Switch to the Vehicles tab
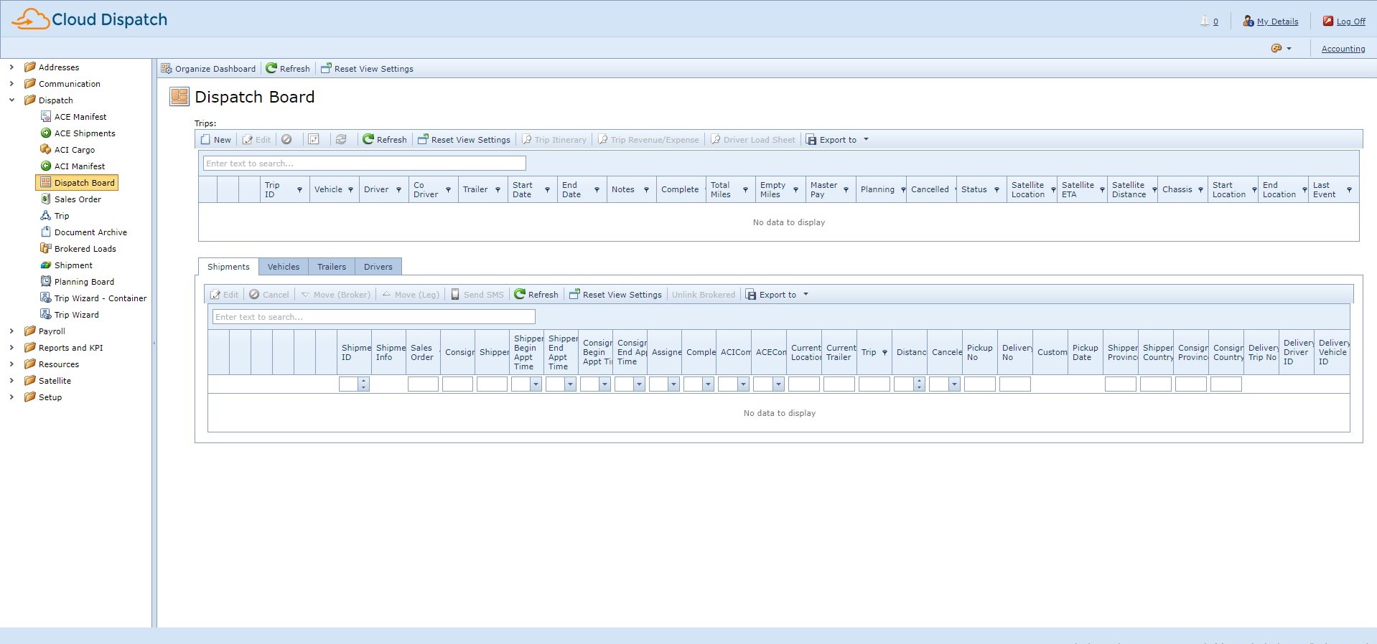 click(x=284, y=267)
